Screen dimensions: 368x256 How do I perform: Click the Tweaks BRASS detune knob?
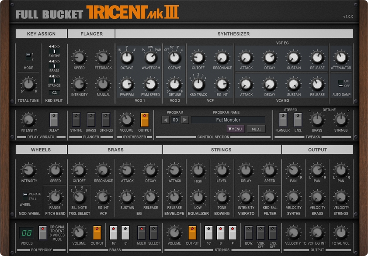click(317, 120)
